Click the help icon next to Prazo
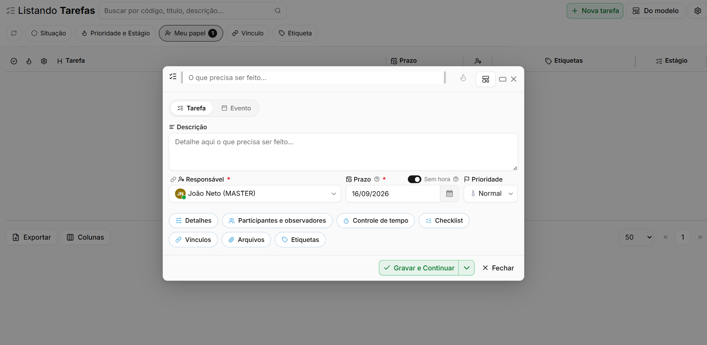The image size is (707, 345). 377,179
